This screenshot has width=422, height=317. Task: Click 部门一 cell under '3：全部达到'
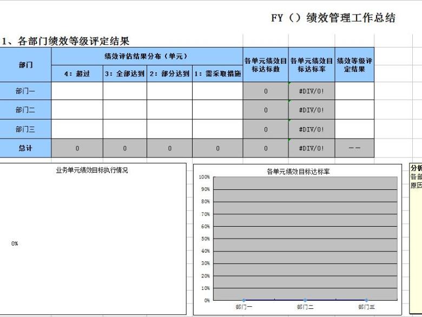click(x=125, y=91)
